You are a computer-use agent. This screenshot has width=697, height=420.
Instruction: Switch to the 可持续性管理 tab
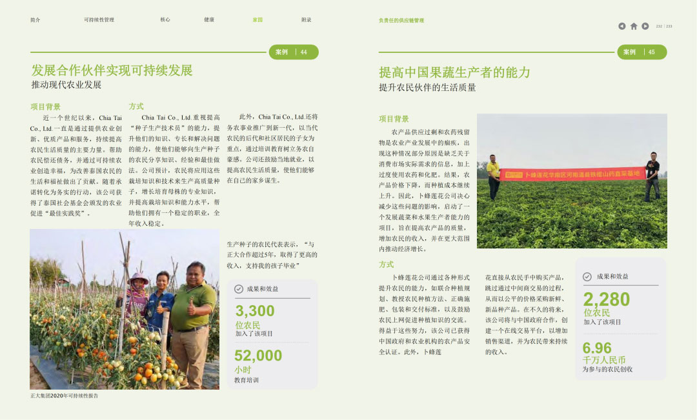coord(99,20)
